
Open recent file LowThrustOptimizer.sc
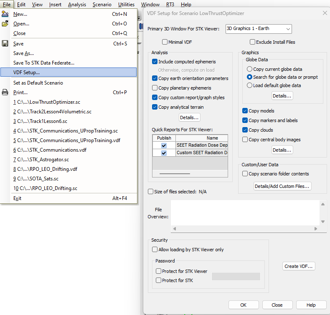(69, 102)
